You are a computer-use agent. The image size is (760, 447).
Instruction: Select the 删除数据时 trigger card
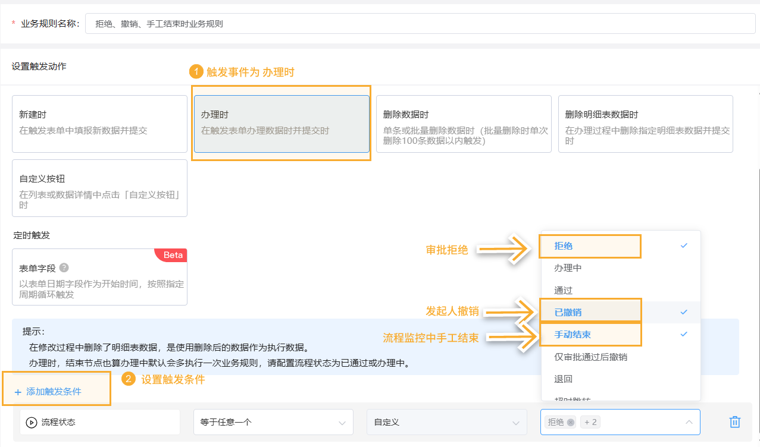click(x=464, y=124)
